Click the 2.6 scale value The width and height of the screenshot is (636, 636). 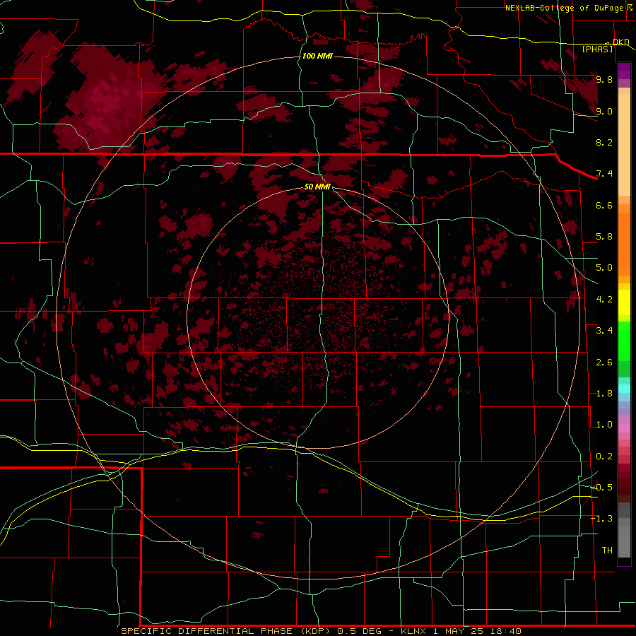[604, 363]
